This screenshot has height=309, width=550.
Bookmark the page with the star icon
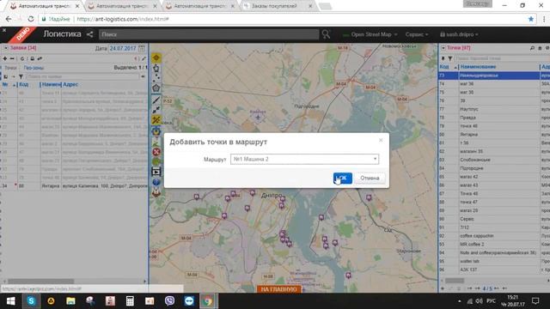pos(531,19)
